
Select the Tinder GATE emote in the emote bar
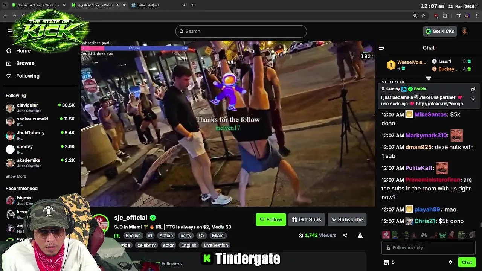point(386,235)
